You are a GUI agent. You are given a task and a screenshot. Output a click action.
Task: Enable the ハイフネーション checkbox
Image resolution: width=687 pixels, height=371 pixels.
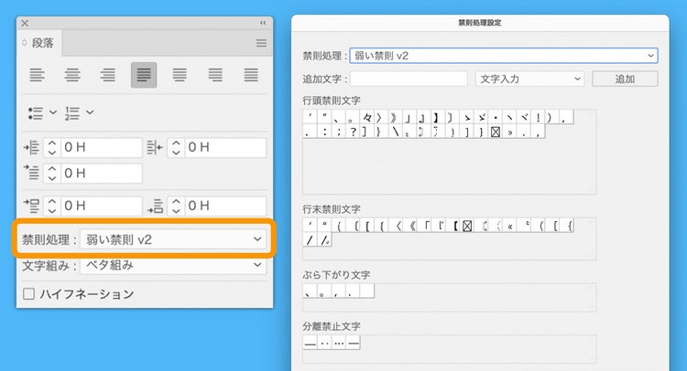click(29, 294)
